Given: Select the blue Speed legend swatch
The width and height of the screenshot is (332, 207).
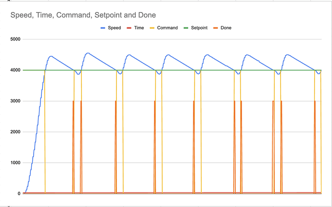Looking at the screenshot, I should click(102, 28).
